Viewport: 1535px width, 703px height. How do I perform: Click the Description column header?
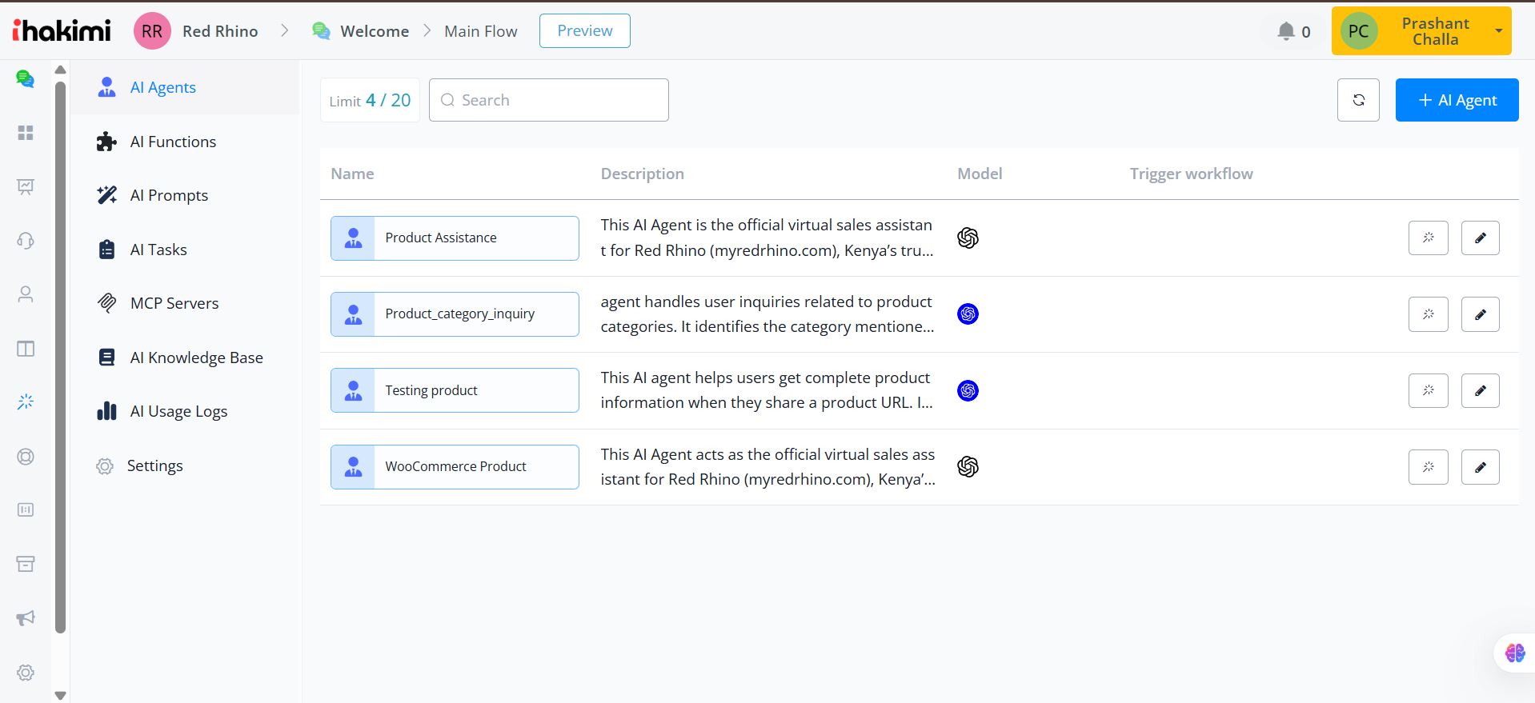coord(642,174)
